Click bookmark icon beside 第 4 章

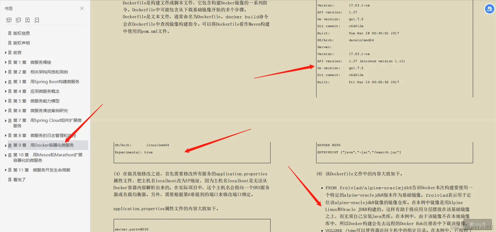pyautogui.click(x=10, y=91)
